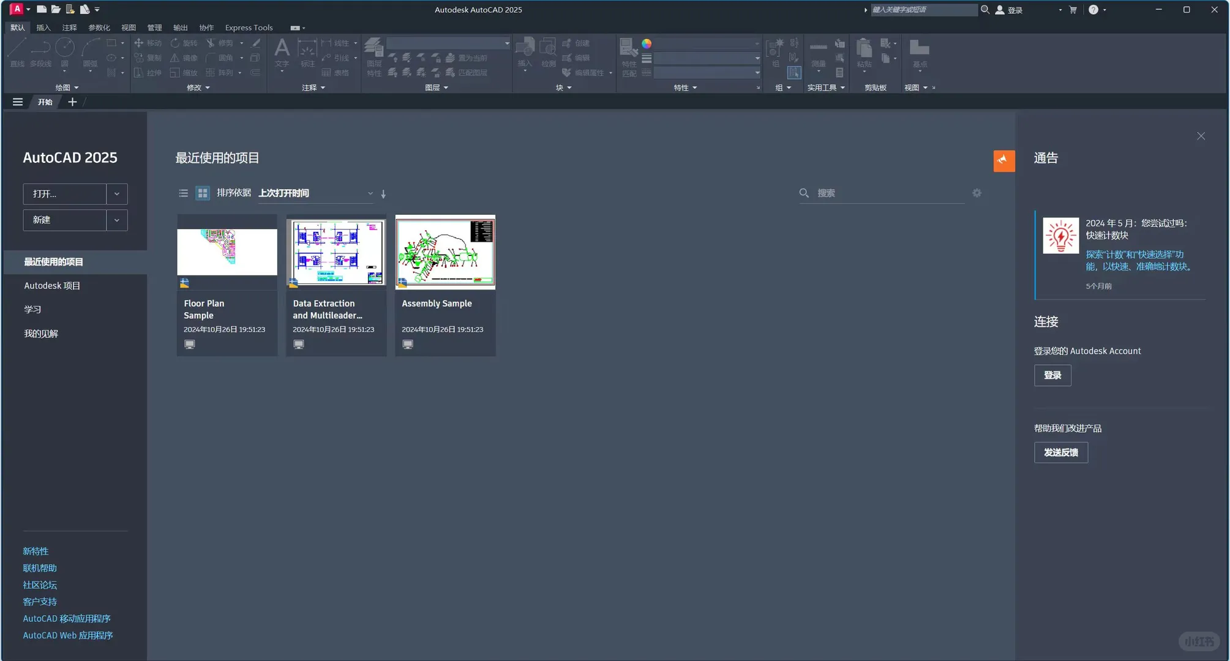
Task: Expand the 打开 button dropdown arrow
Action: [117, 194]
